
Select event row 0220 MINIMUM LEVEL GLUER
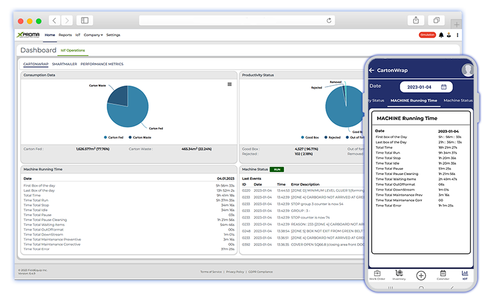303,190
